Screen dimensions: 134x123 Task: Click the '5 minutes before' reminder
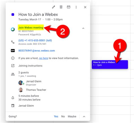[x=29, y=96]
